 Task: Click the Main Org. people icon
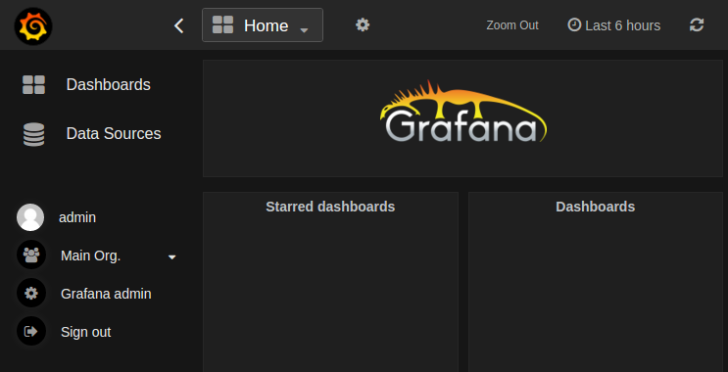(31, 255)
